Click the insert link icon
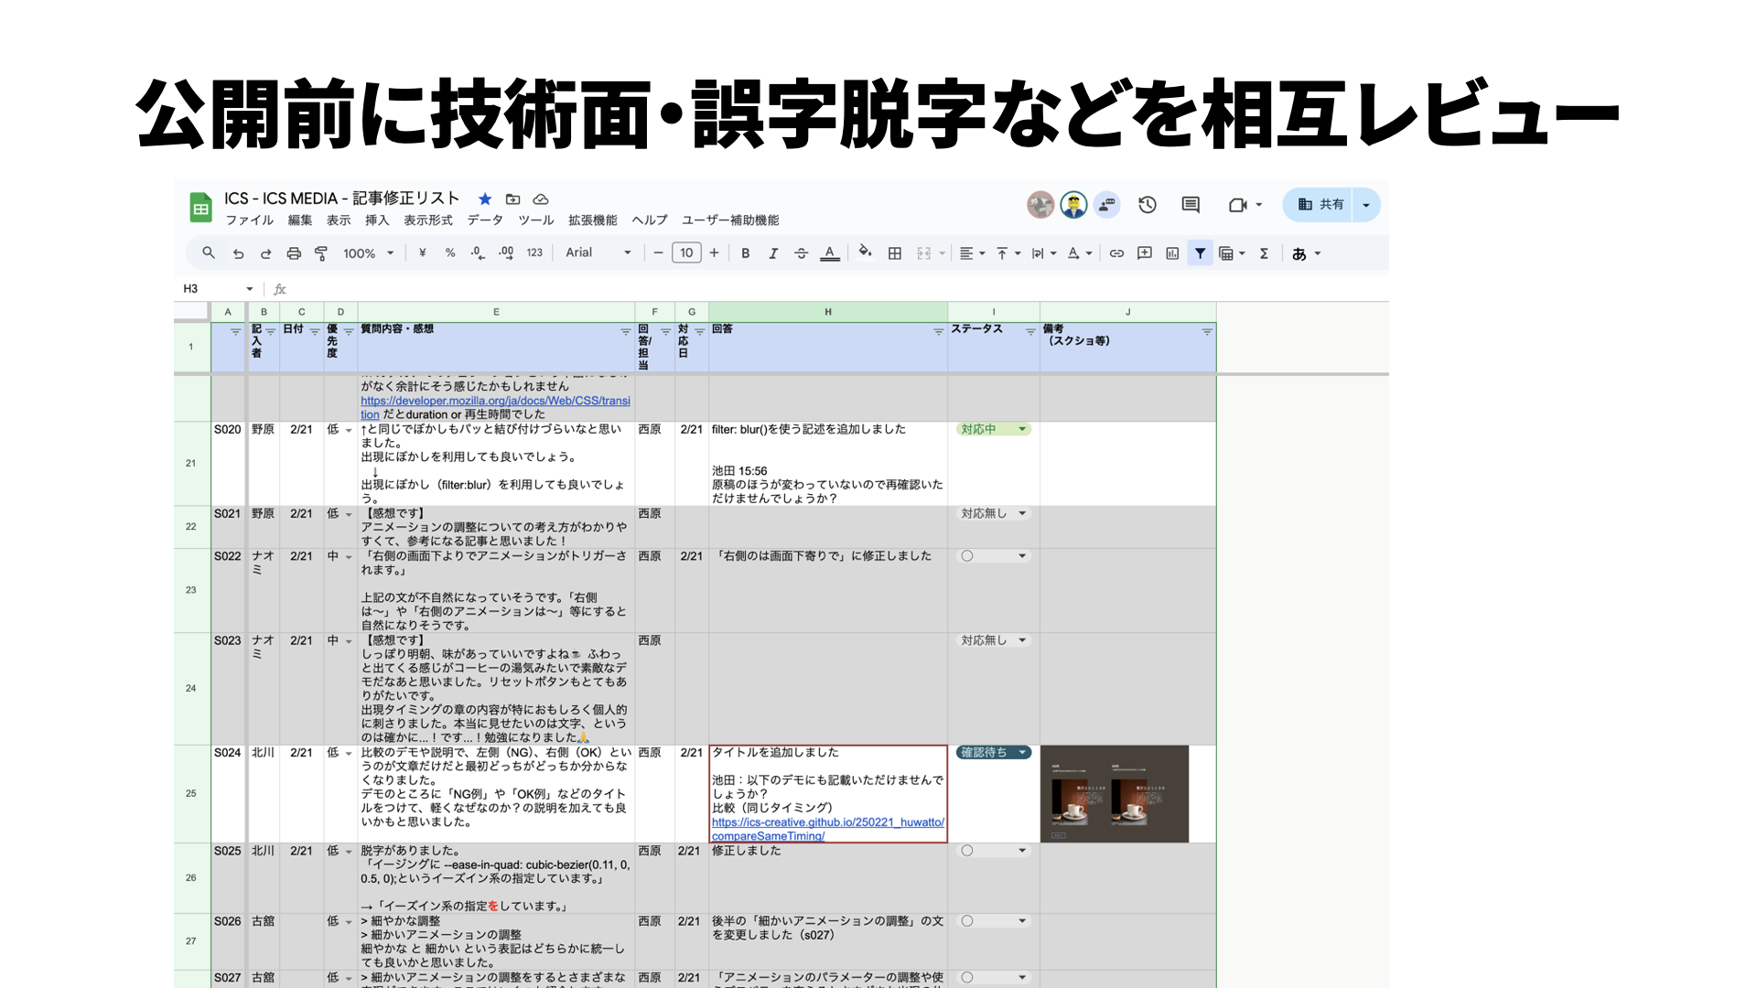Screen dimensions: 1757x988 (1116, 253)
